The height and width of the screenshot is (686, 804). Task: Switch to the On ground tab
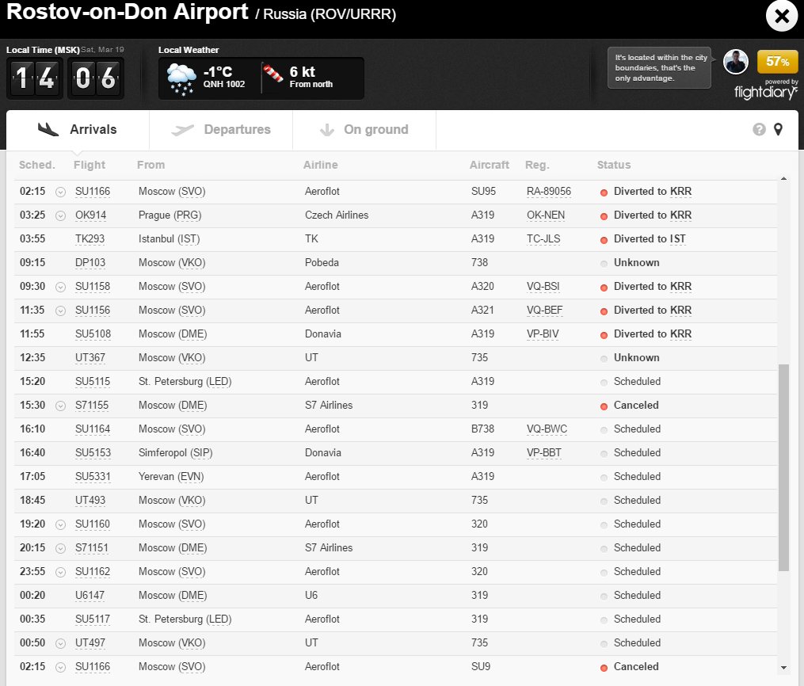click(364, 130)
